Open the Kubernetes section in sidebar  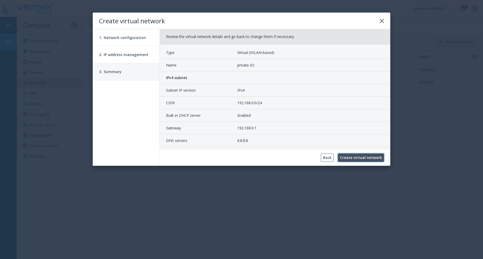point(39,52)
